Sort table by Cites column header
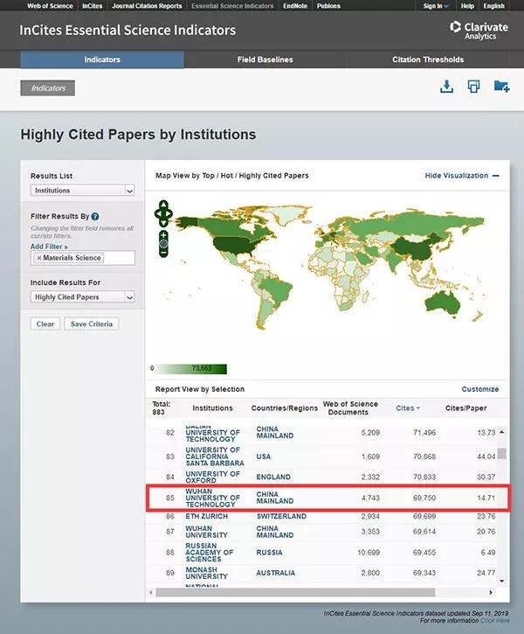The image size is (524, 634). point(407,408)
